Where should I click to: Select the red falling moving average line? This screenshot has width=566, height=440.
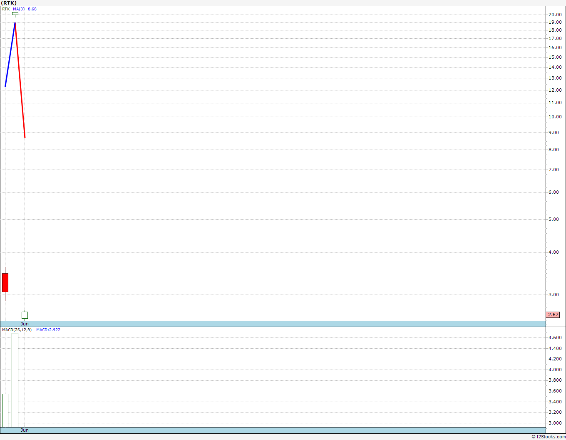[x=20, y=80]
